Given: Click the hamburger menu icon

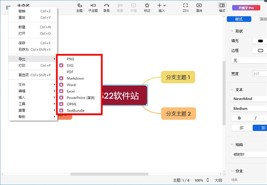Looking at the screenshot, I should tap(8, 7).
